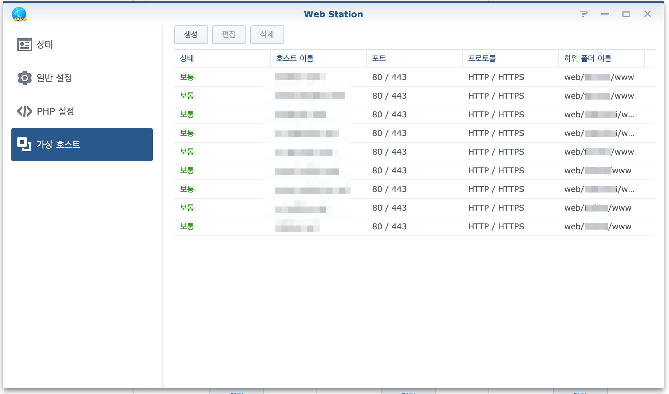This screenshot has width=669, height=394.
Task: Click the 상태 status card icon in sidebar
Action: click(x=24, y=45)
